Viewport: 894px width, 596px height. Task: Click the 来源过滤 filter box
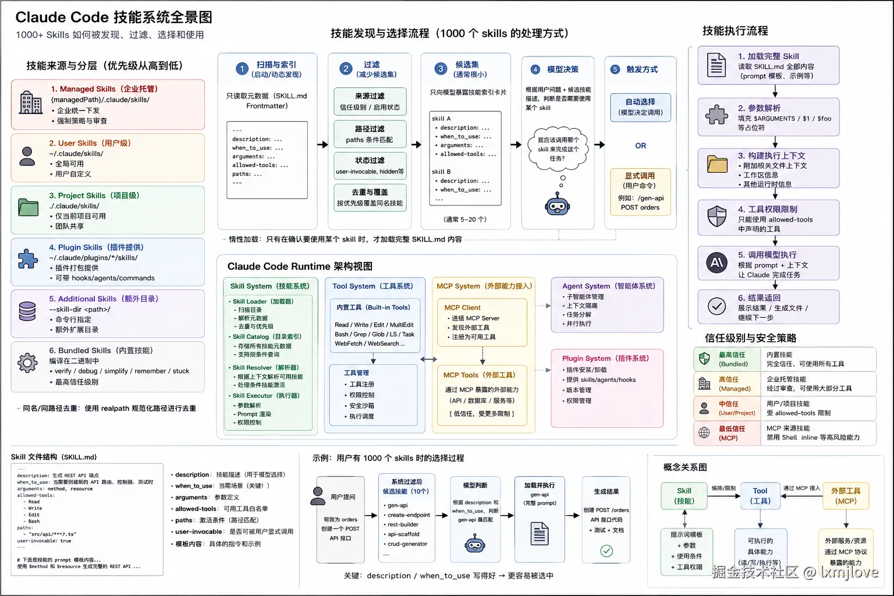pyautogui.click(x=370, y=101)
